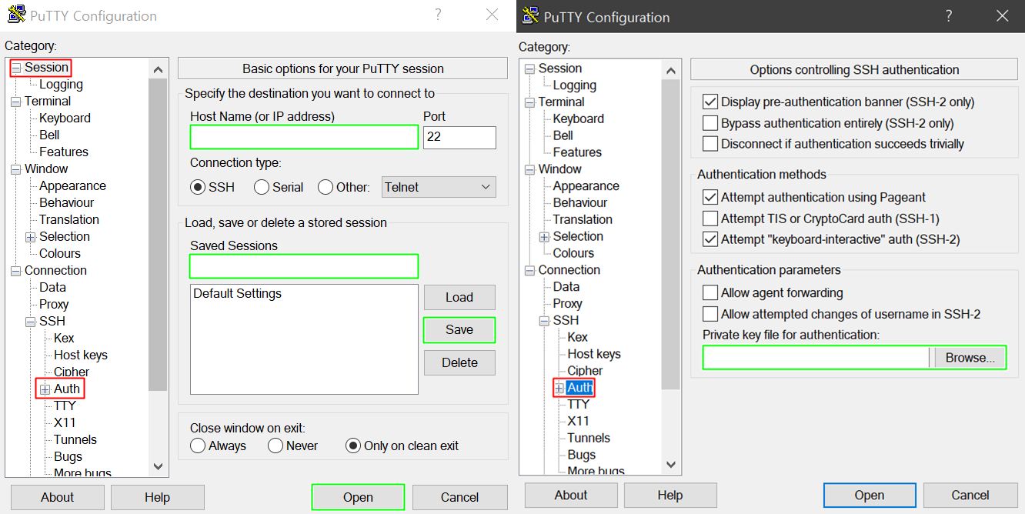Click the Load button

tap(459, 297)
